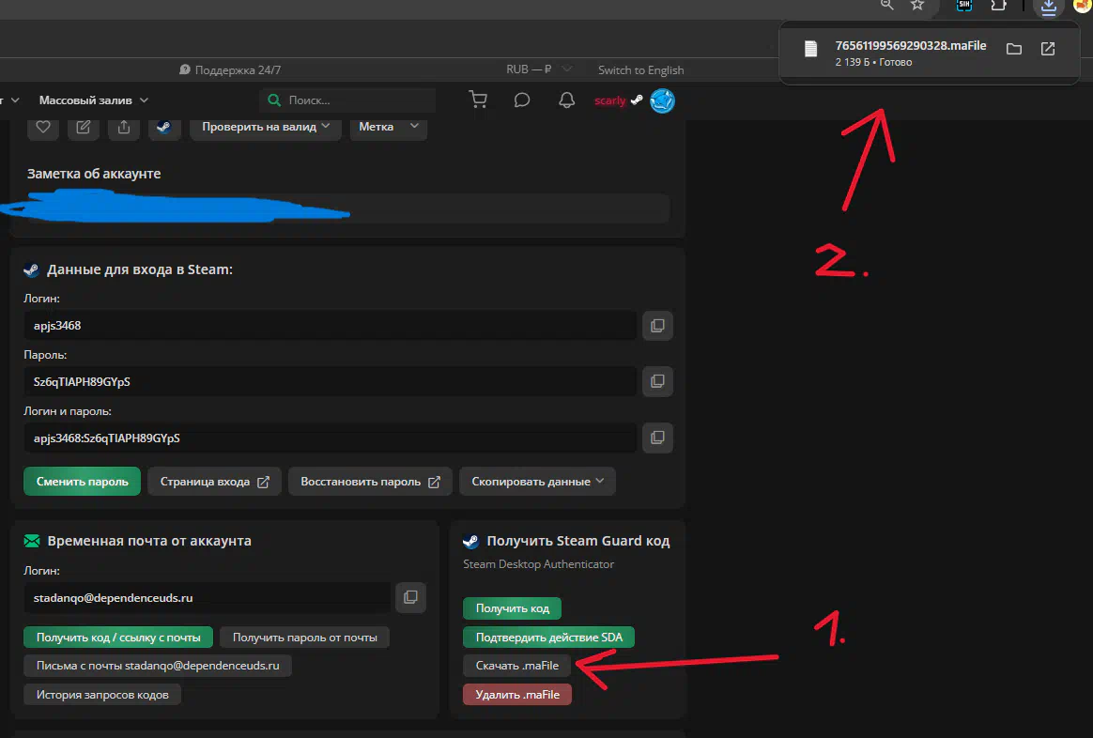Viewport: 1093px width, 738px height.
Task: Show downloaded maFile in folder
Action: tap(1014, 50)
